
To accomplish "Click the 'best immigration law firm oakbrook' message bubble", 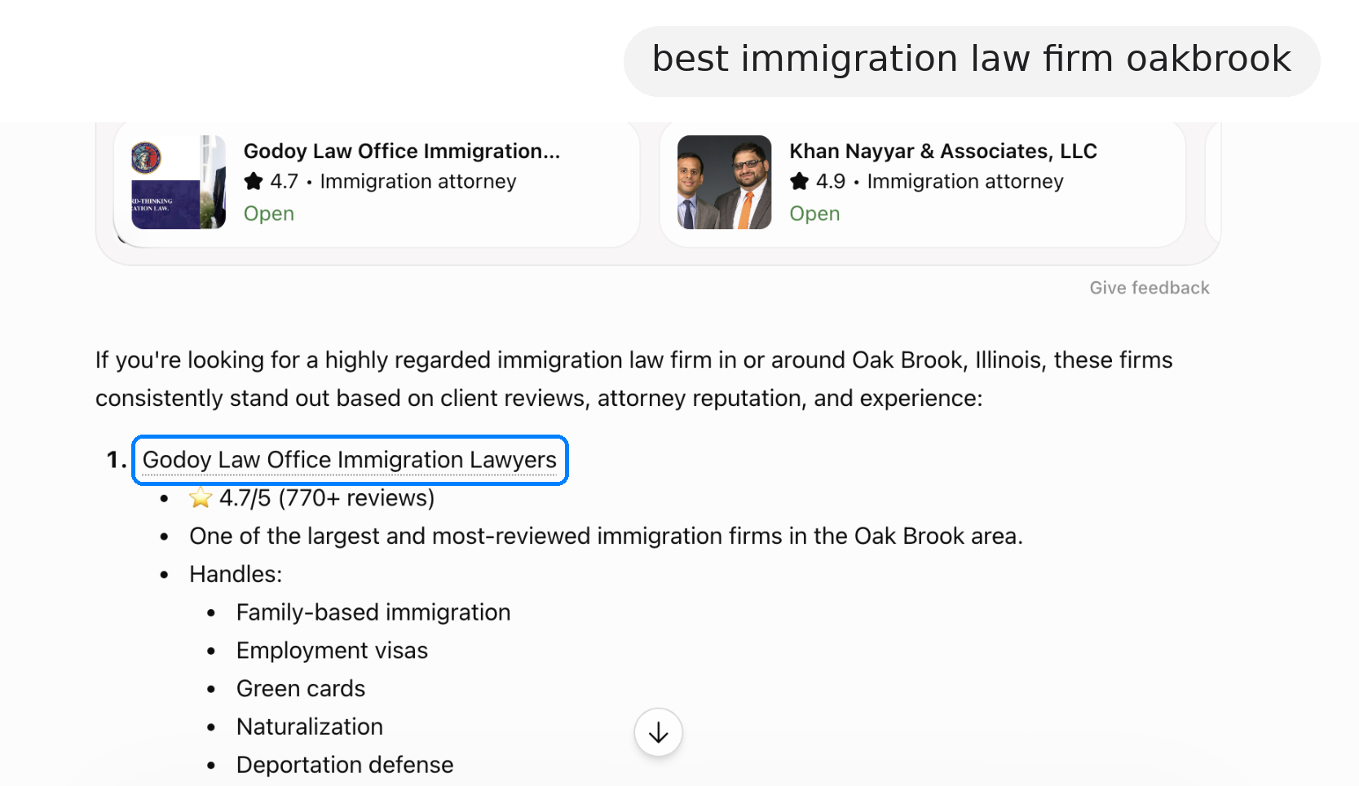I will 972,61.
